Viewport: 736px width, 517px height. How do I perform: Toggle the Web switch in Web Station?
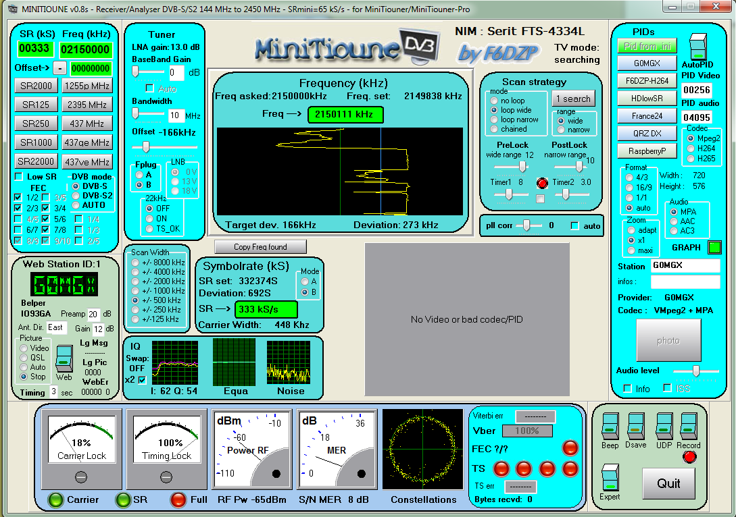coord(64,358)
